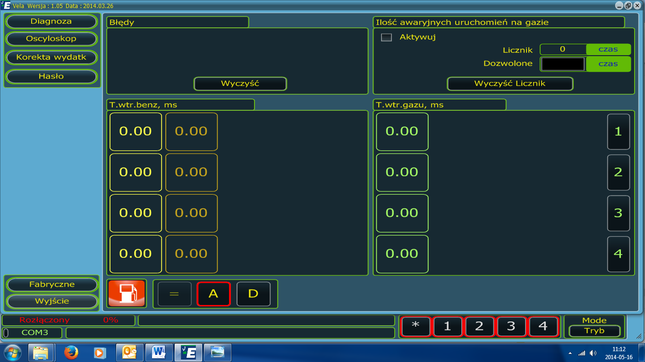Click the 0% status value
The height and width of the screenshot is (362, 645).
coord(110,320)
